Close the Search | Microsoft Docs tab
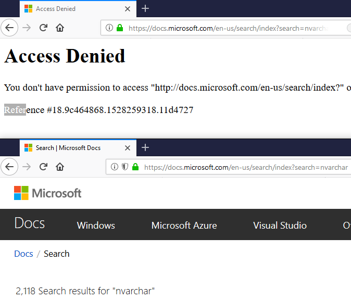 pyautogui.click(x=128, y=148)
